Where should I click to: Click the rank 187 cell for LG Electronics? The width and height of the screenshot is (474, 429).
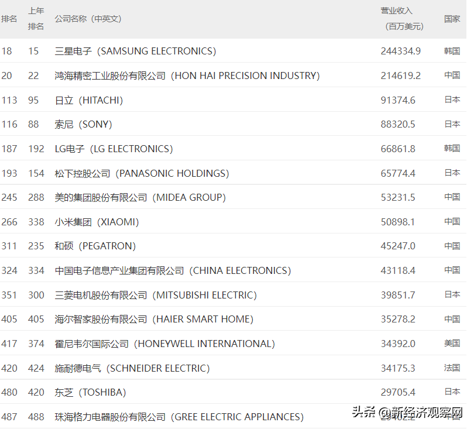[x=9, y=149]
